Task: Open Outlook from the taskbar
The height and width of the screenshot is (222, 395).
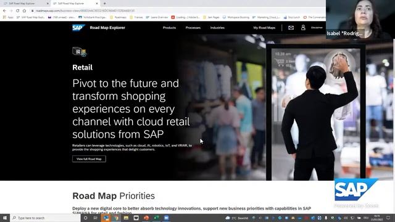Action: tap(106, 218)
